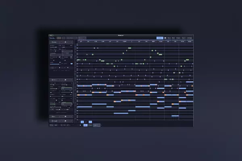
Task: Click the second blue button beneath the piano roll
Action: tap(90, 122)
